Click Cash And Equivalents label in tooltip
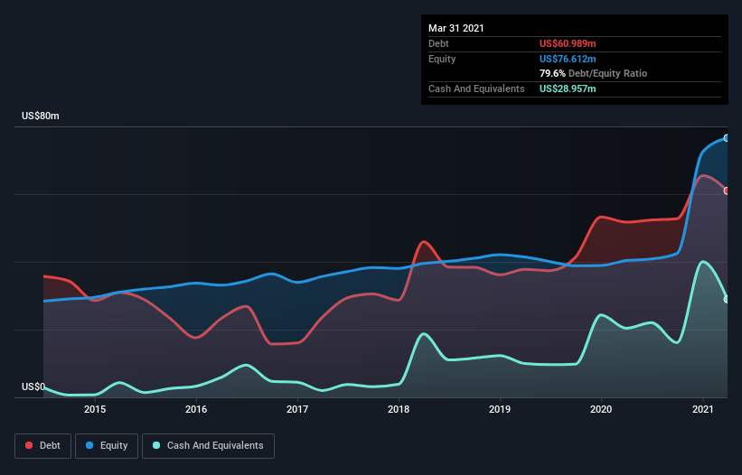 tap(476, 88)
